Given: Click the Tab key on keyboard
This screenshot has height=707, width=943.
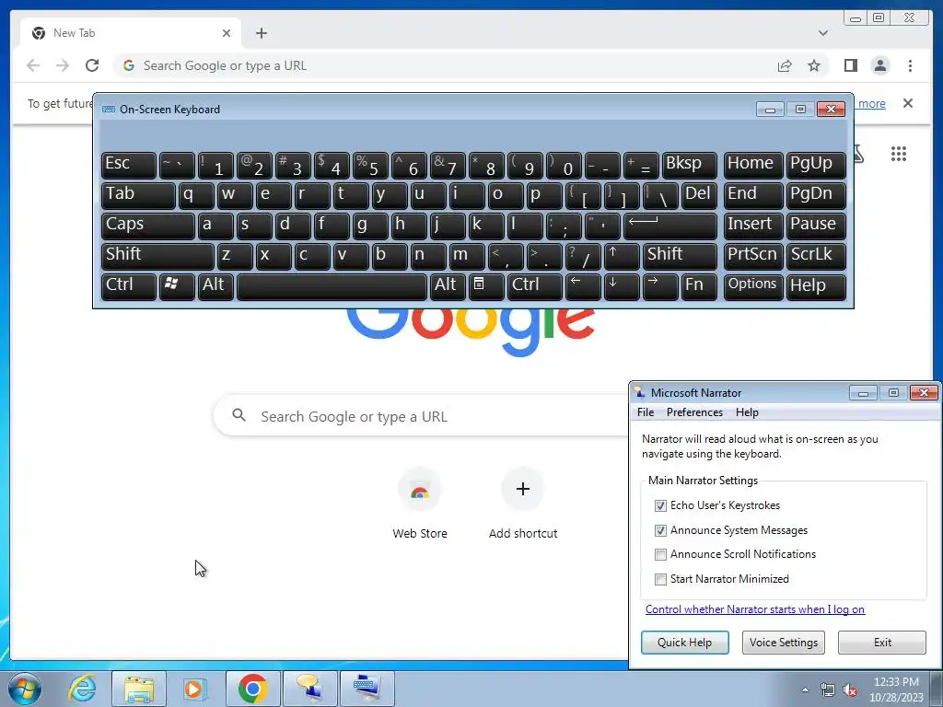Looking at the screenshot, I should [x=138, y=195].
